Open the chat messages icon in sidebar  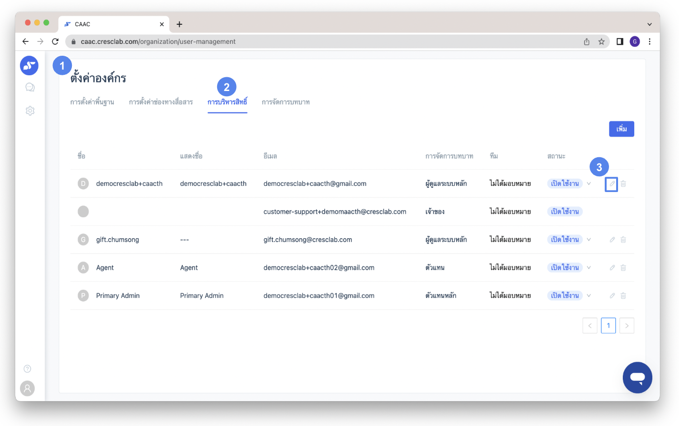tap(30, 87)
